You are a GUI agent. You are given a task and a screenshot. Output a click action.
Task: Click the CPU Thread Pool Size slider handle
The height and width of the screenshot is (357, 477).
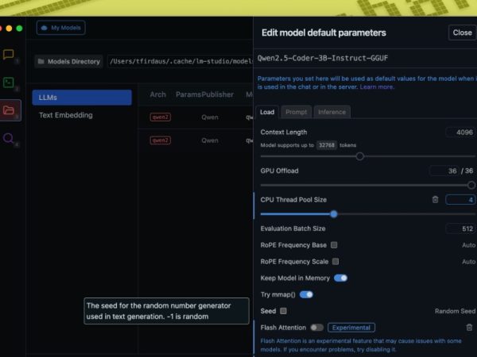click(x=334, y=214)
